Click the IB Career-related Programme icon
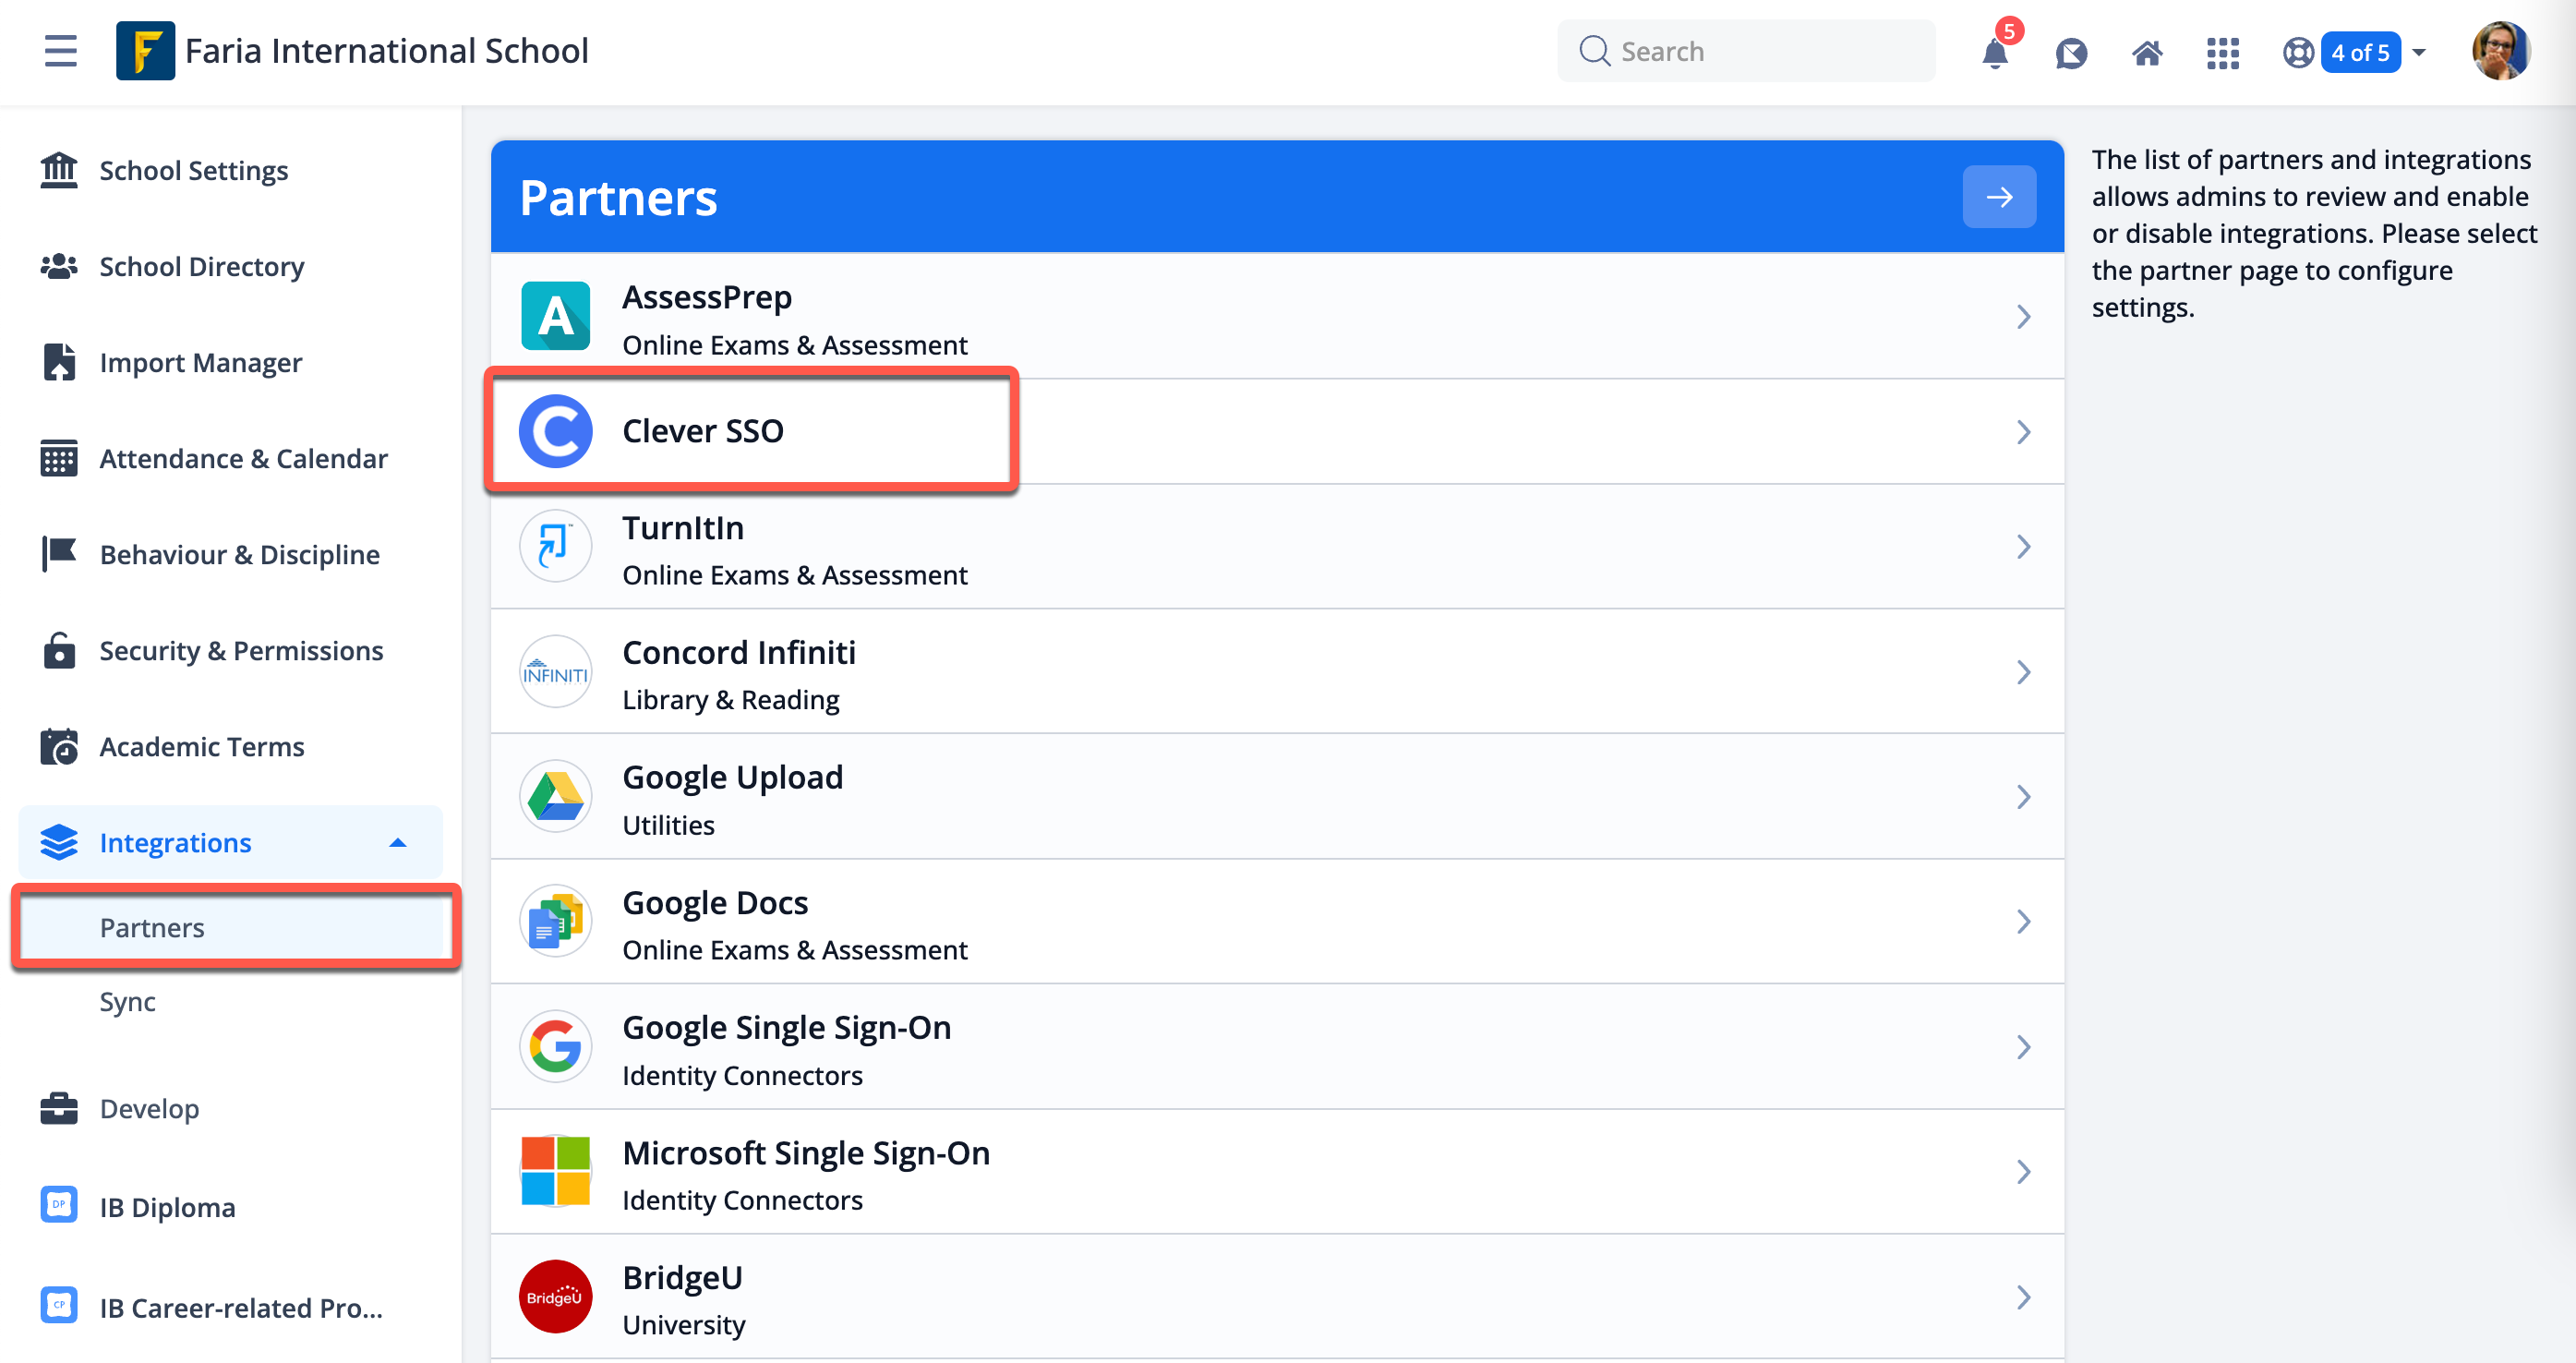 click(x=59, y=1305)
